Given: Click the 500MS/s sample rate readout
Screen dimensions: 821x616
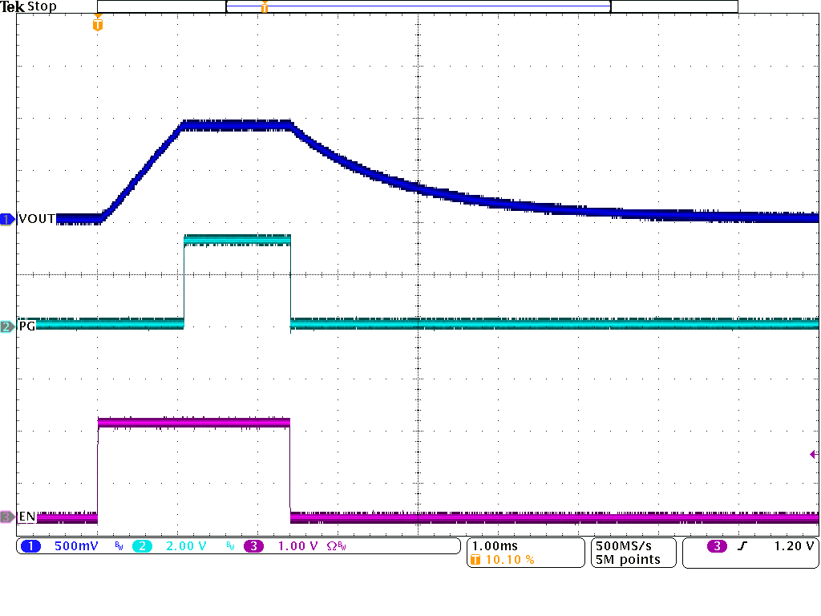Looking at the screenshot, I should (x=623, y=546).
